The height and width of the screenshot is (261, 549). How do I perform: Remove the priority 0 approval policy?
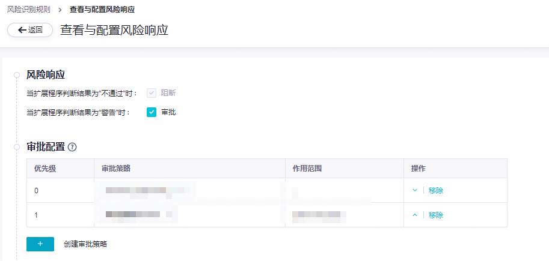[x=436, y=190]
